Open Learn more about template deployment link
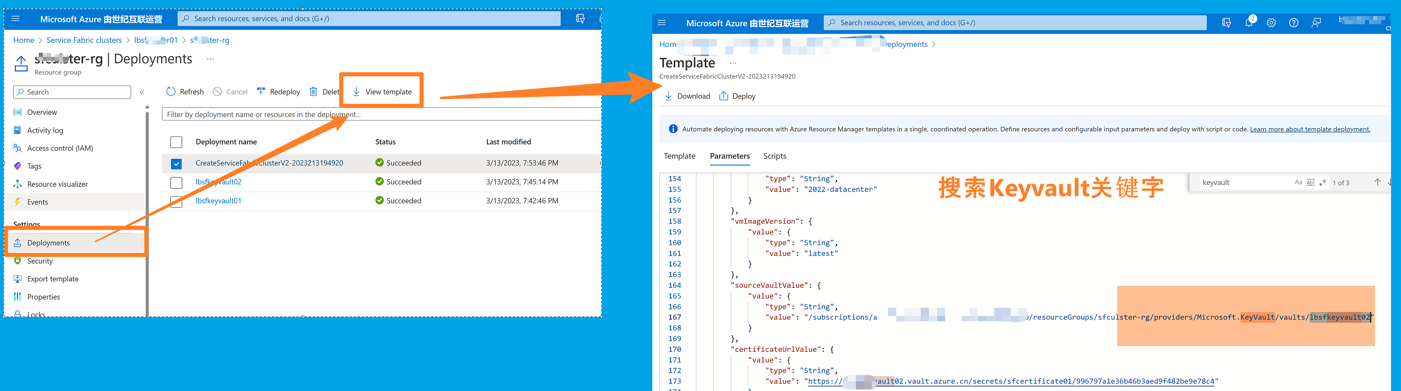This screenshot has height=391, width=1401. [1310, 130]
